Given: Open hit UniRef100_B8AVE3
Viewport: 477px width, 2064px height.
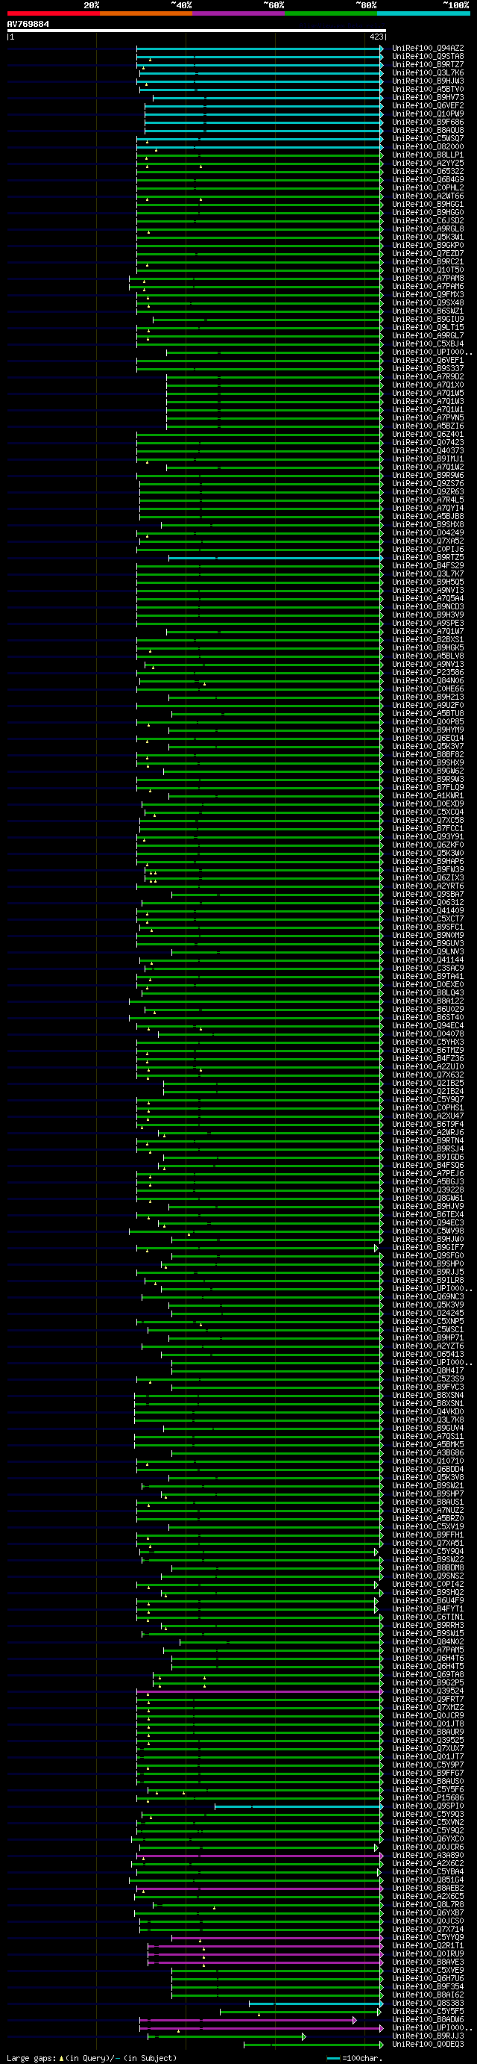Looking at the screenshot, I should (427, 1962).
